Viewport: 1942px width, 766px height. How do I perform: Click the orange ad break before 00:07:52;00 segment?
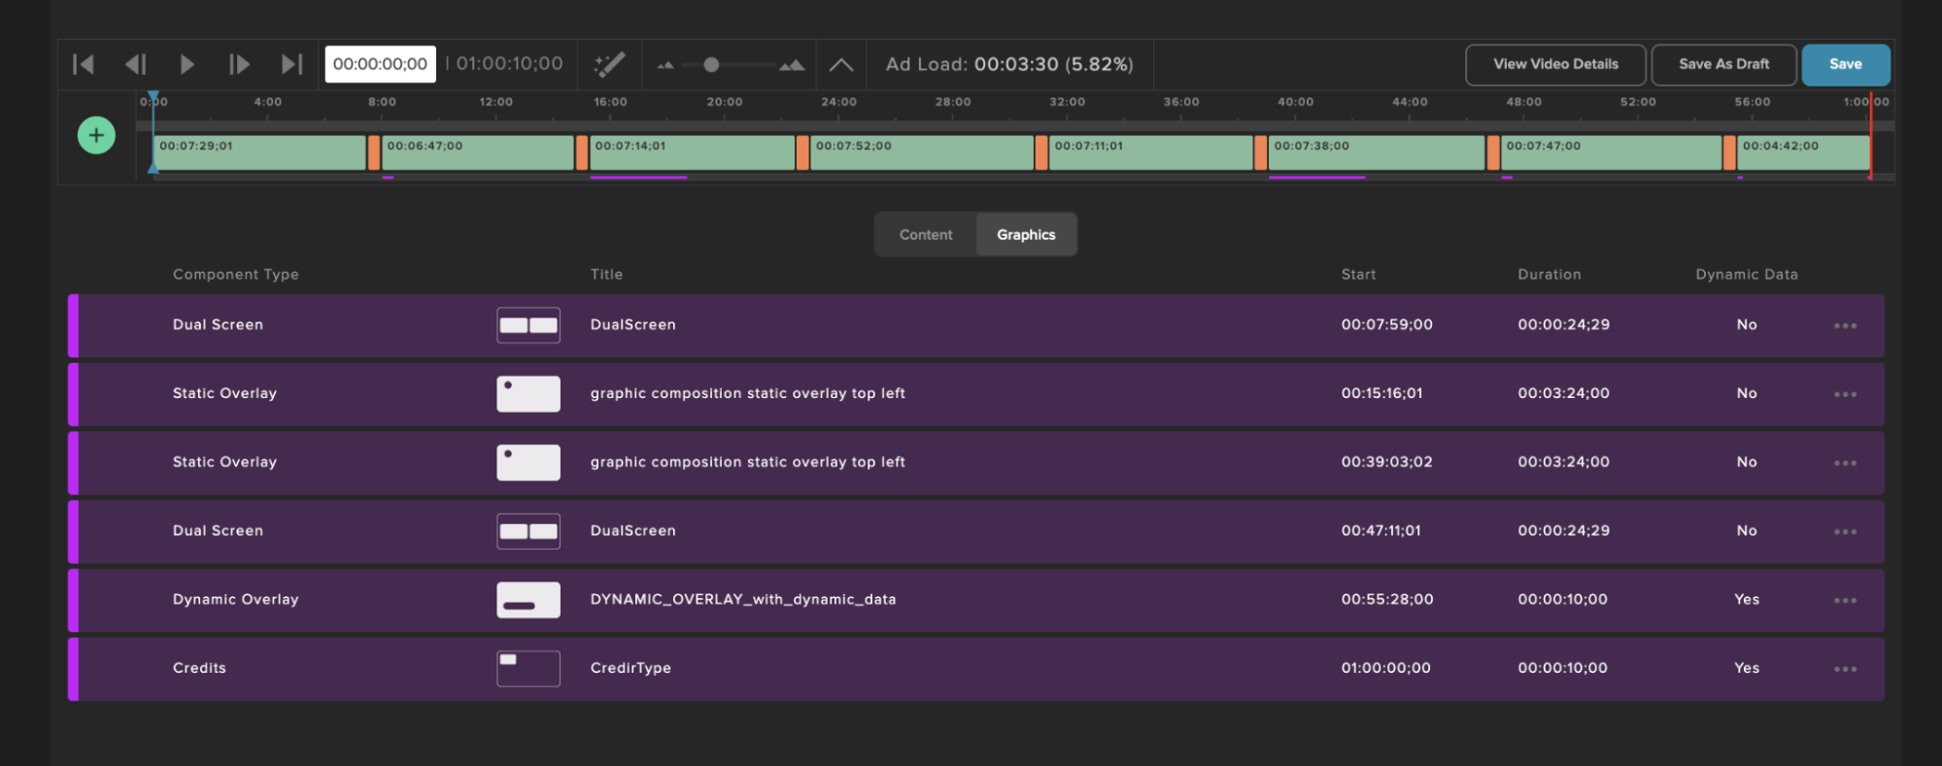pyautogui.click(x=802, y=152)
